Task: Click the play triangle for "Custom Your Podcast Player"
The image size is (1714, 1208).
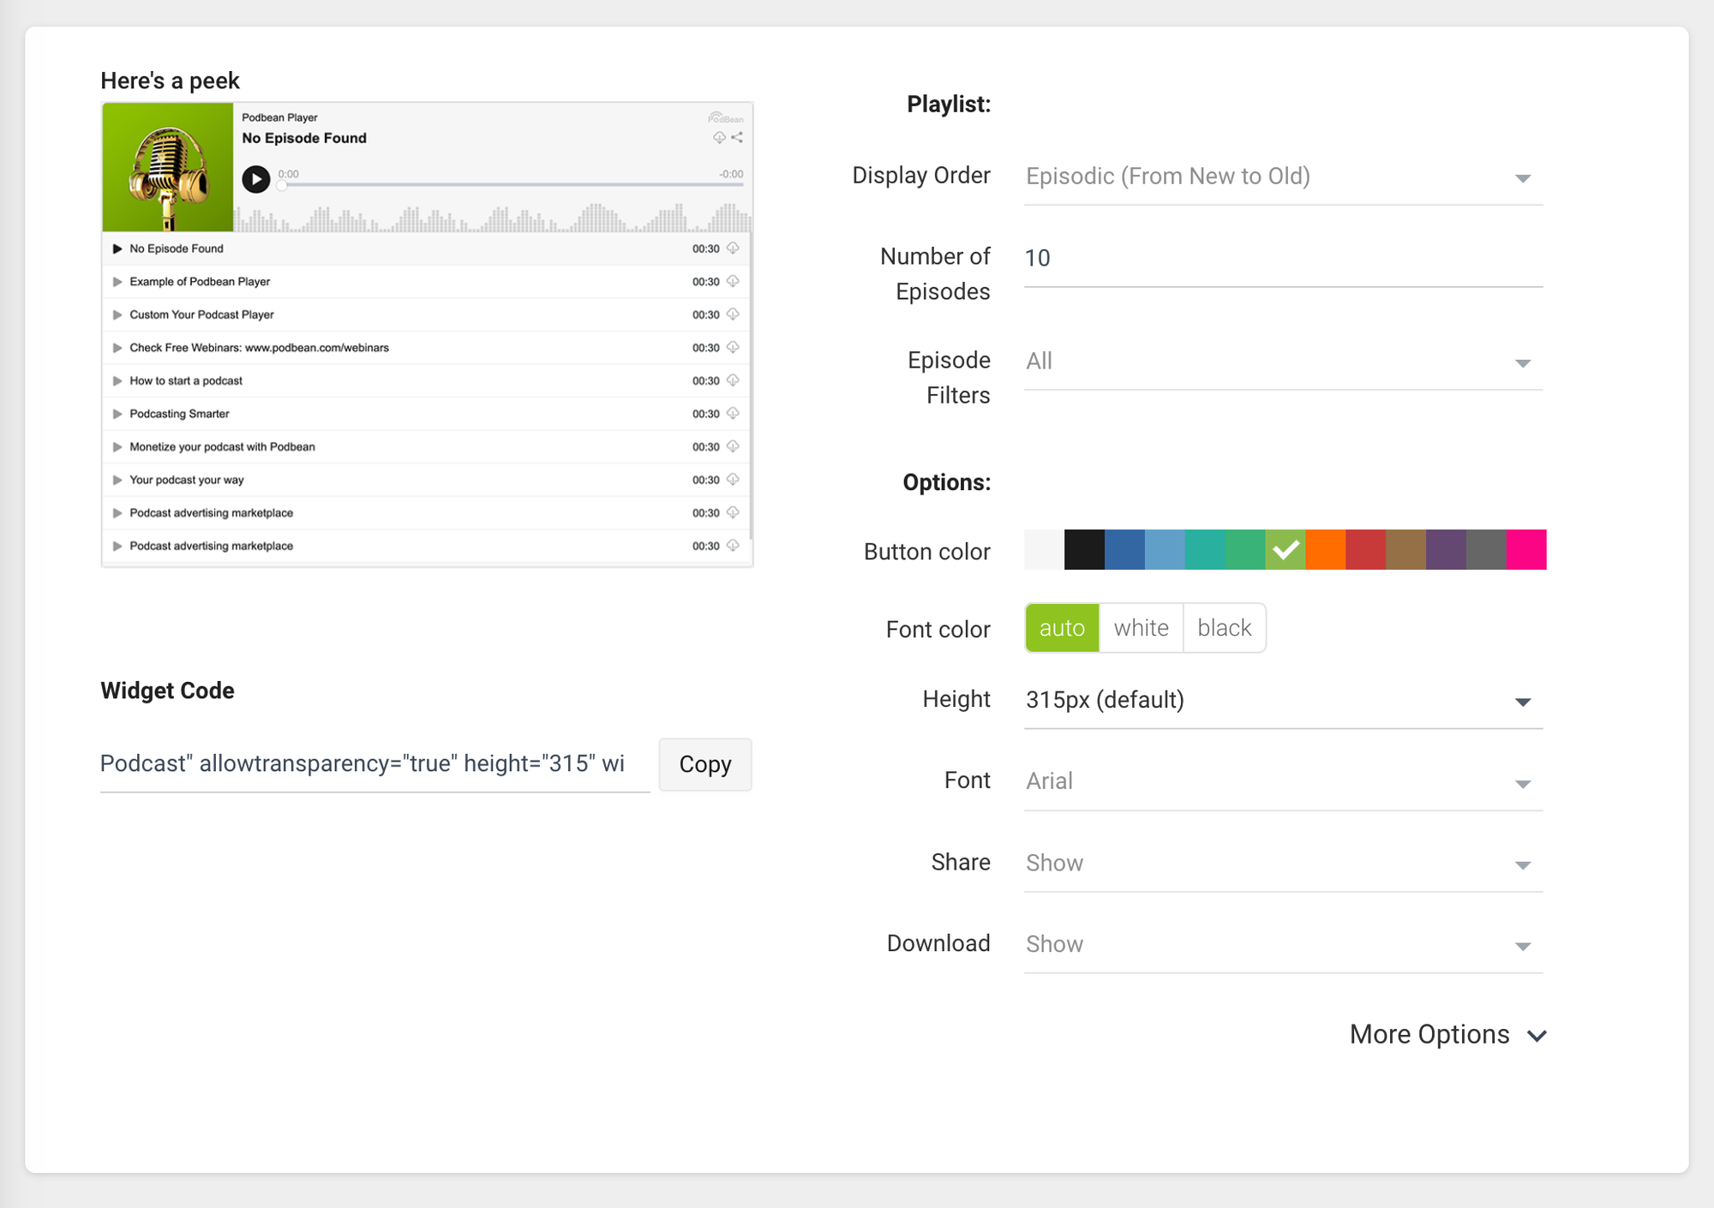Action: click(x=117, y=314)
